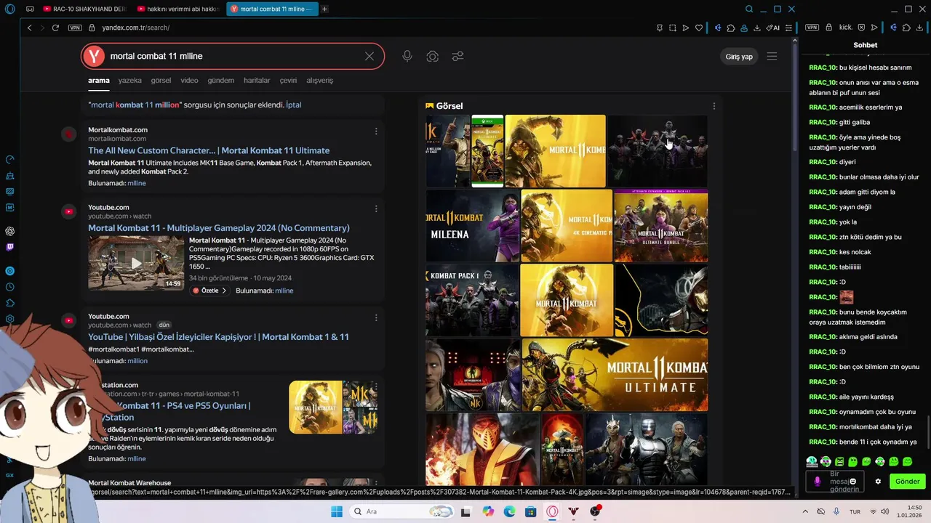The height and width of the screenshot is (523, 931).
Task: Open the Windows Start menu
Action: click(x=336, y=511)
